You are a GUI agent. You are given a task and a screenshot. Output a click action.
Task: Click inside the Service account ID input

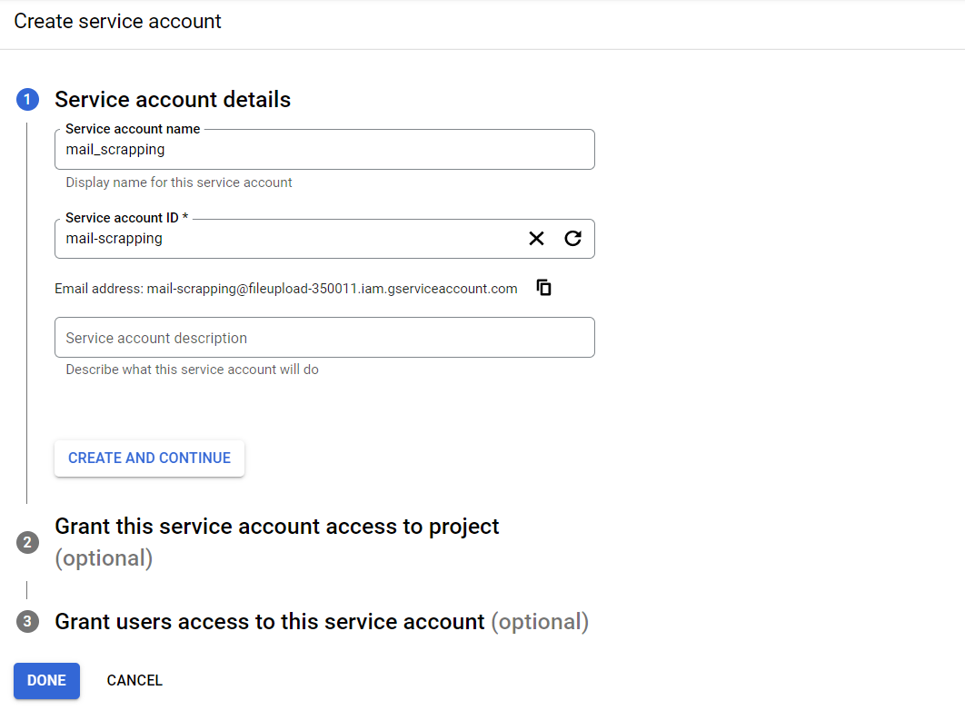pyautogui.click(x=291, y=239)
